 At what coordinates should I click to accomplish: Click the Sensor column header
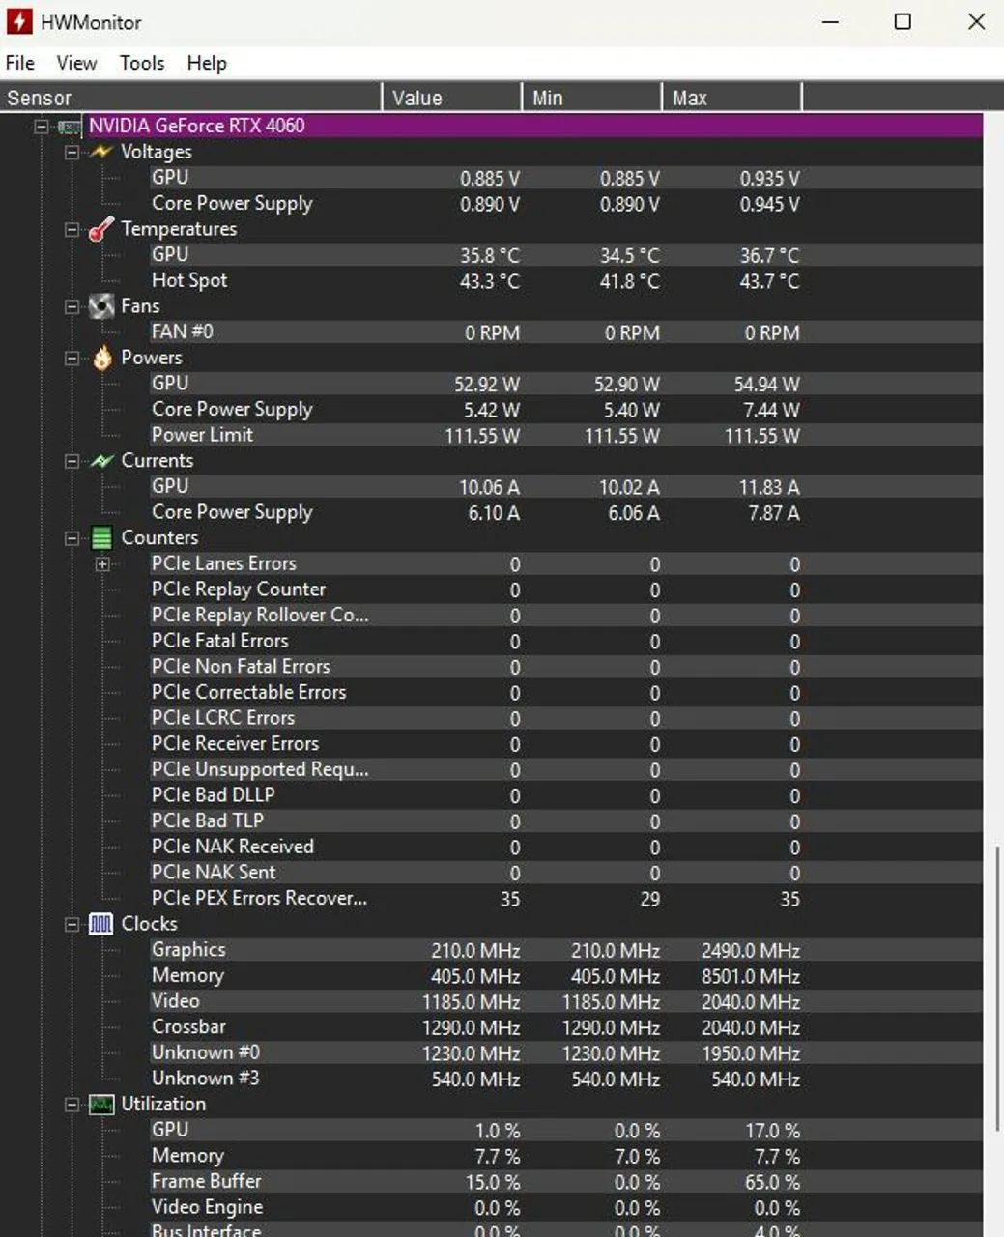(x=190, y=98)
